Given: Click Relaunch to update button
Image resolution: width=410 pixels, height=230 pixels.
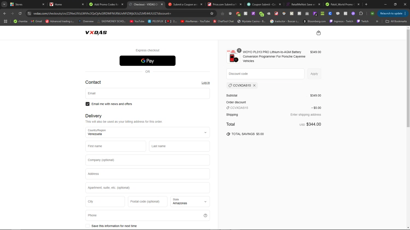Looking at the screenshot, I should [393, 13].
